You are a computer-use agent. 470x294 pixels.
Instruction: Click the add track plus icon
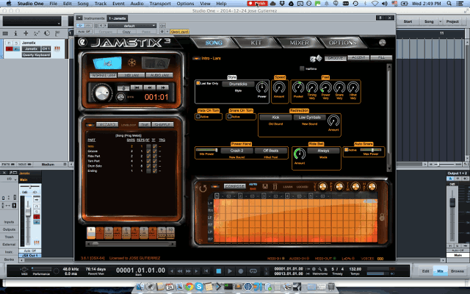click(26, 33)
